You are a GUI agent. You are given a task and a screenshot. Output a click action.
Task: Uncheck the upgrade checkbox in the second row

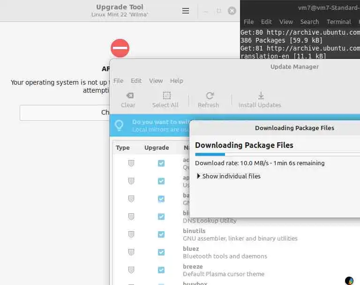tap(161, 181)
